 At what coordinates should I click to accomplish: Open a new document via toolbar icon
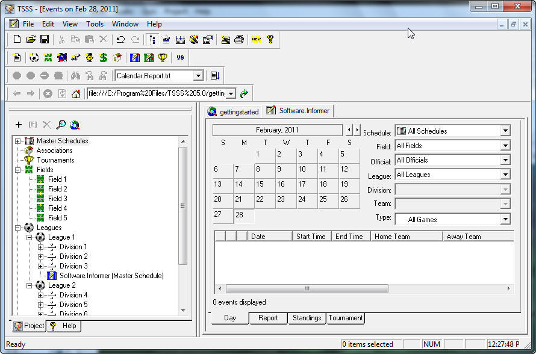18,39
